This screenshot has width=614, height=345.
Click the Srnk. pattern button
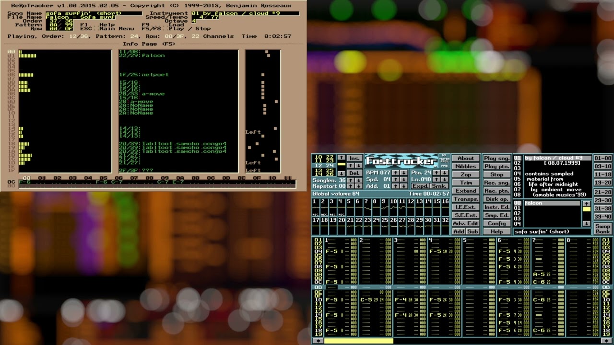pos(439,186)
